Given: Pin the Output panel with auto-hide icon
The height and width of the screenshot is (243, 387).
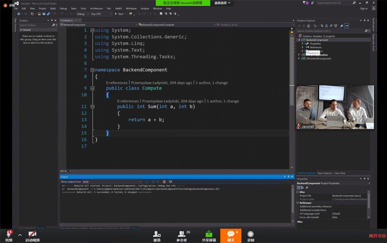Looking at the screenshot, I should [x=288, y=177].
